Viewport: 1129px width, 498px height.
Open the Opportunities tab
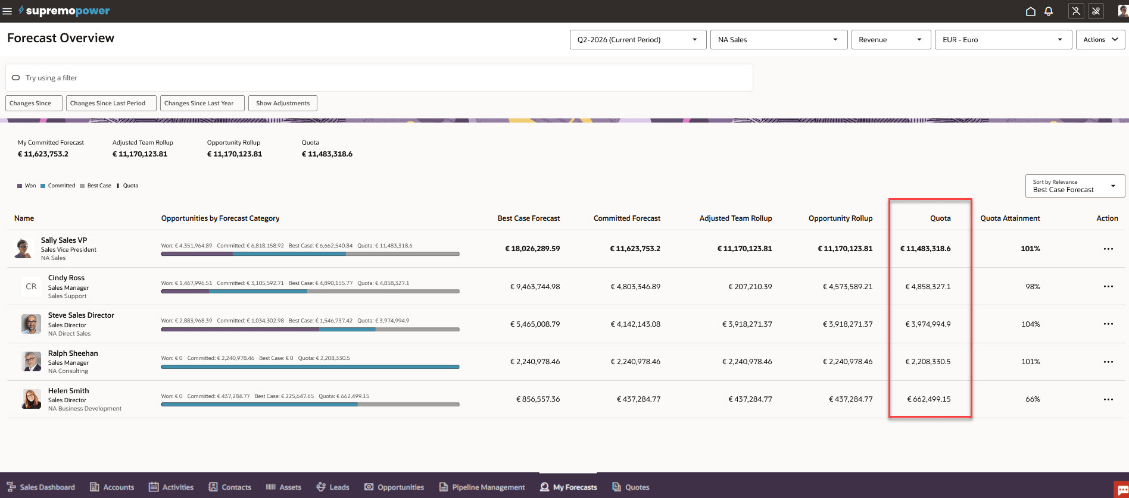pos(394,487)
